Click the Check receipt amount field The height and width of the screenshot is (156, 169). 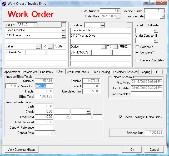[44, 111]
